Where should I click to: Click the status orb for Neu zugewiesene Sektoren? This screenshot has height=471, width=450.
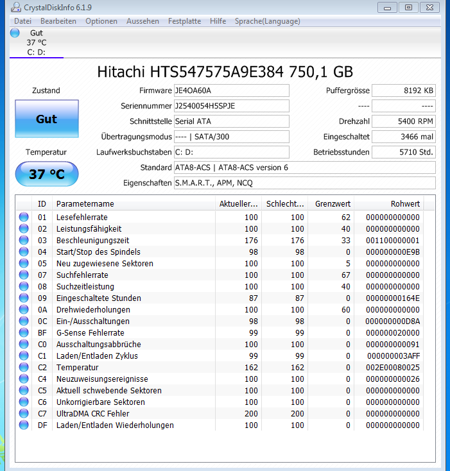pyautogui.click(x=24, y=263)
